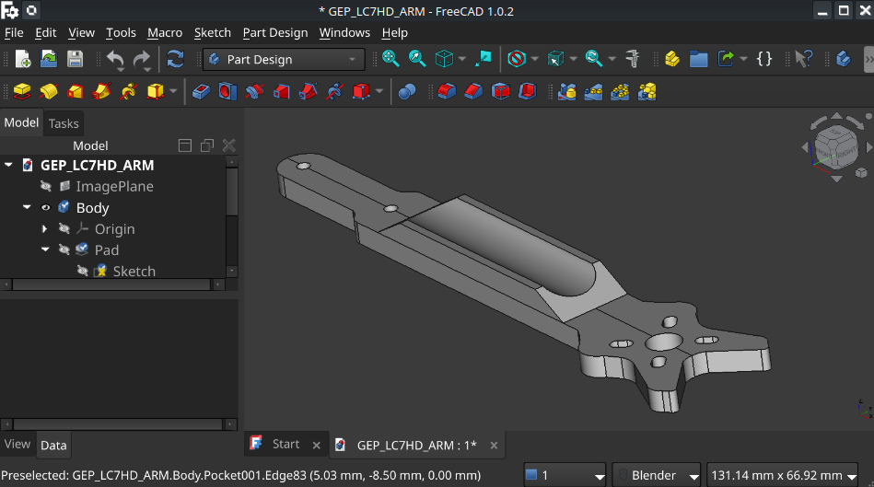Toggle visibility eye of Pad feature
This screenshot has height=487, width=874.
pyautogui.click(x=64, y=250)
